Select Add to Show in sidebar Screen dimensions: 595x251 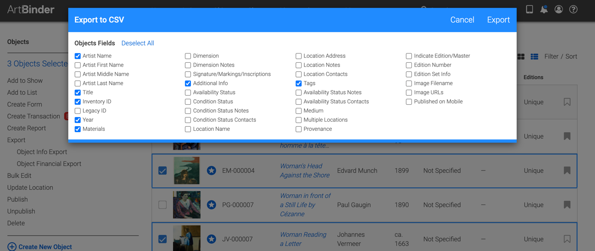(x=25, y=80)
